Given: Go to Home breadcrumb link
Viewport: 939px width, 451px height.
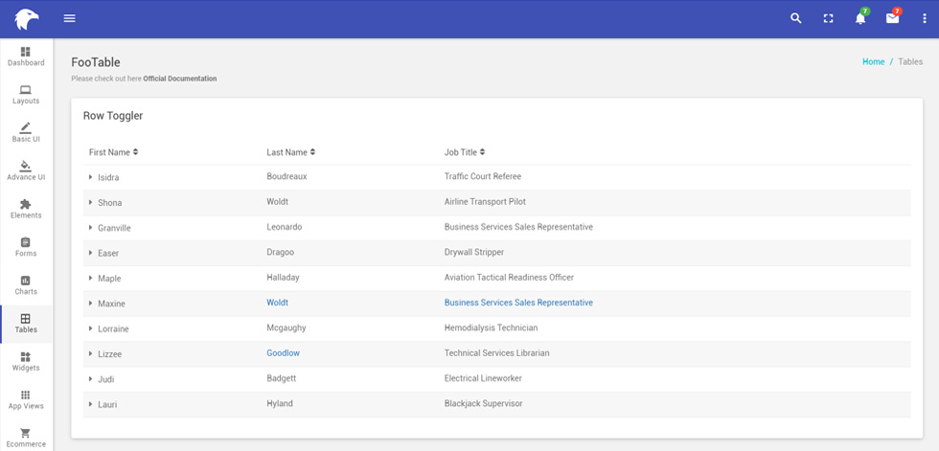Looking at the screenshot, I should (x=873, y=61).
